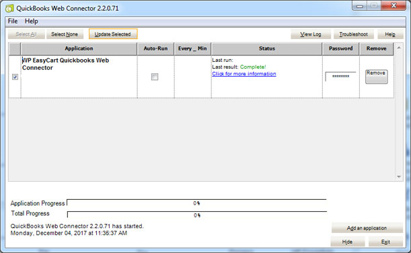411x253 pixels.
Task: Click the Application column header
Action: click(79, 48)
